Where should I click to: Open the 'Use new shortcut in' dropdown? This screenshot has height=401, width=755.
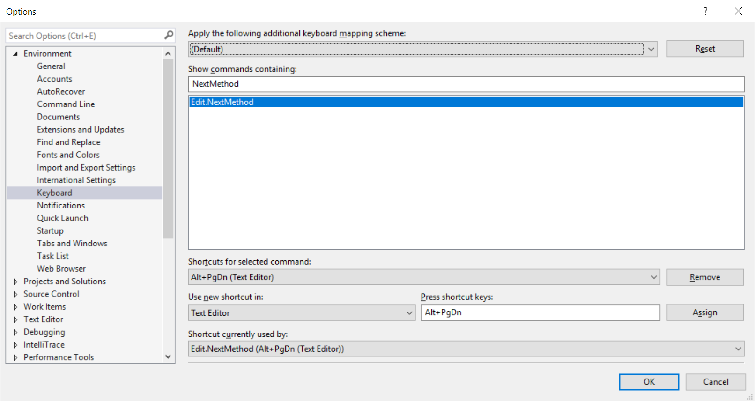point(409,313)
